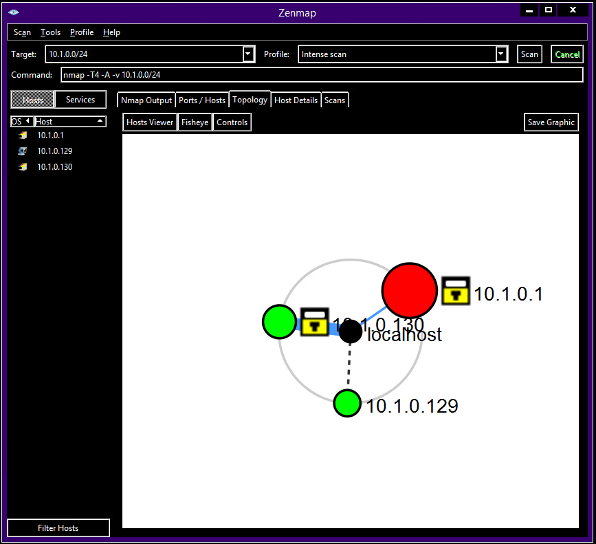Sort by the Host column header
This screenshot has height=544, width=596.
(x=70, y=122)
